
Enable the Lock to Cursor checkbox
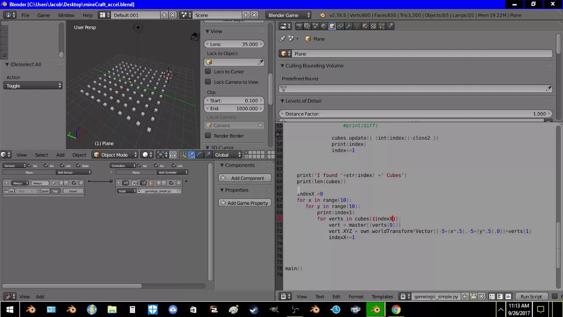click(x=208, y=71)
